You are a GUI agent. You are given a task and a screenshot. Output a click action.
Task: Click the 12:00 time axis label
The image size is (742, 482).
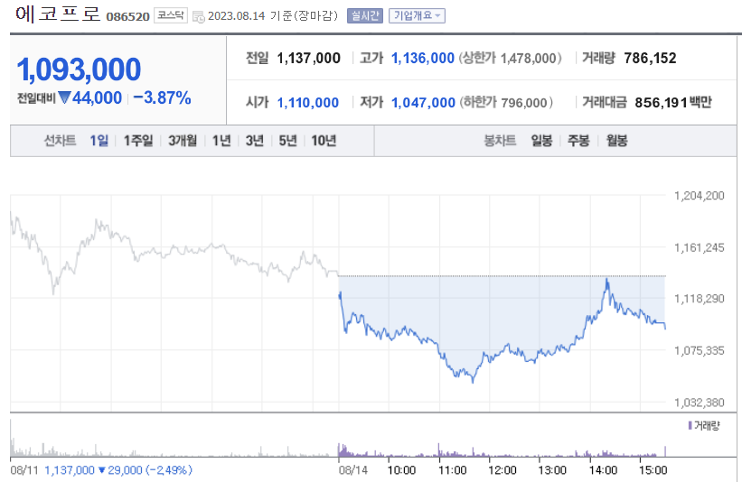[502, 470]
